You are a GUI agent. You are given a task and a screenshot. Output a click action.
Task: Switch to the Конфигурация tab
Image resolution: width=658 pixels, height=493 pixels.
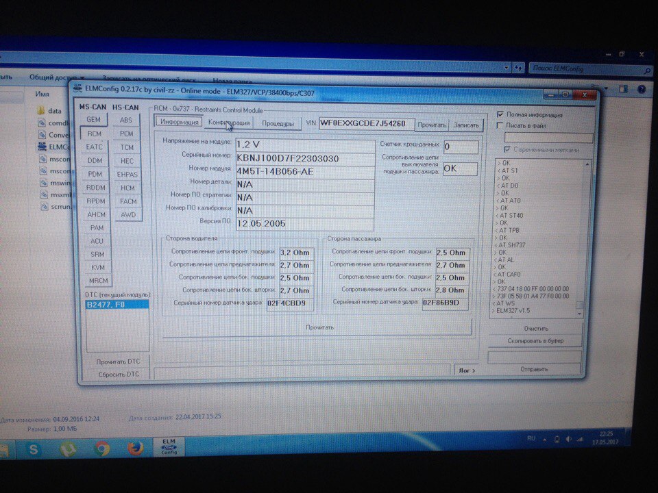pyautogui.click(x=229, y=123)
